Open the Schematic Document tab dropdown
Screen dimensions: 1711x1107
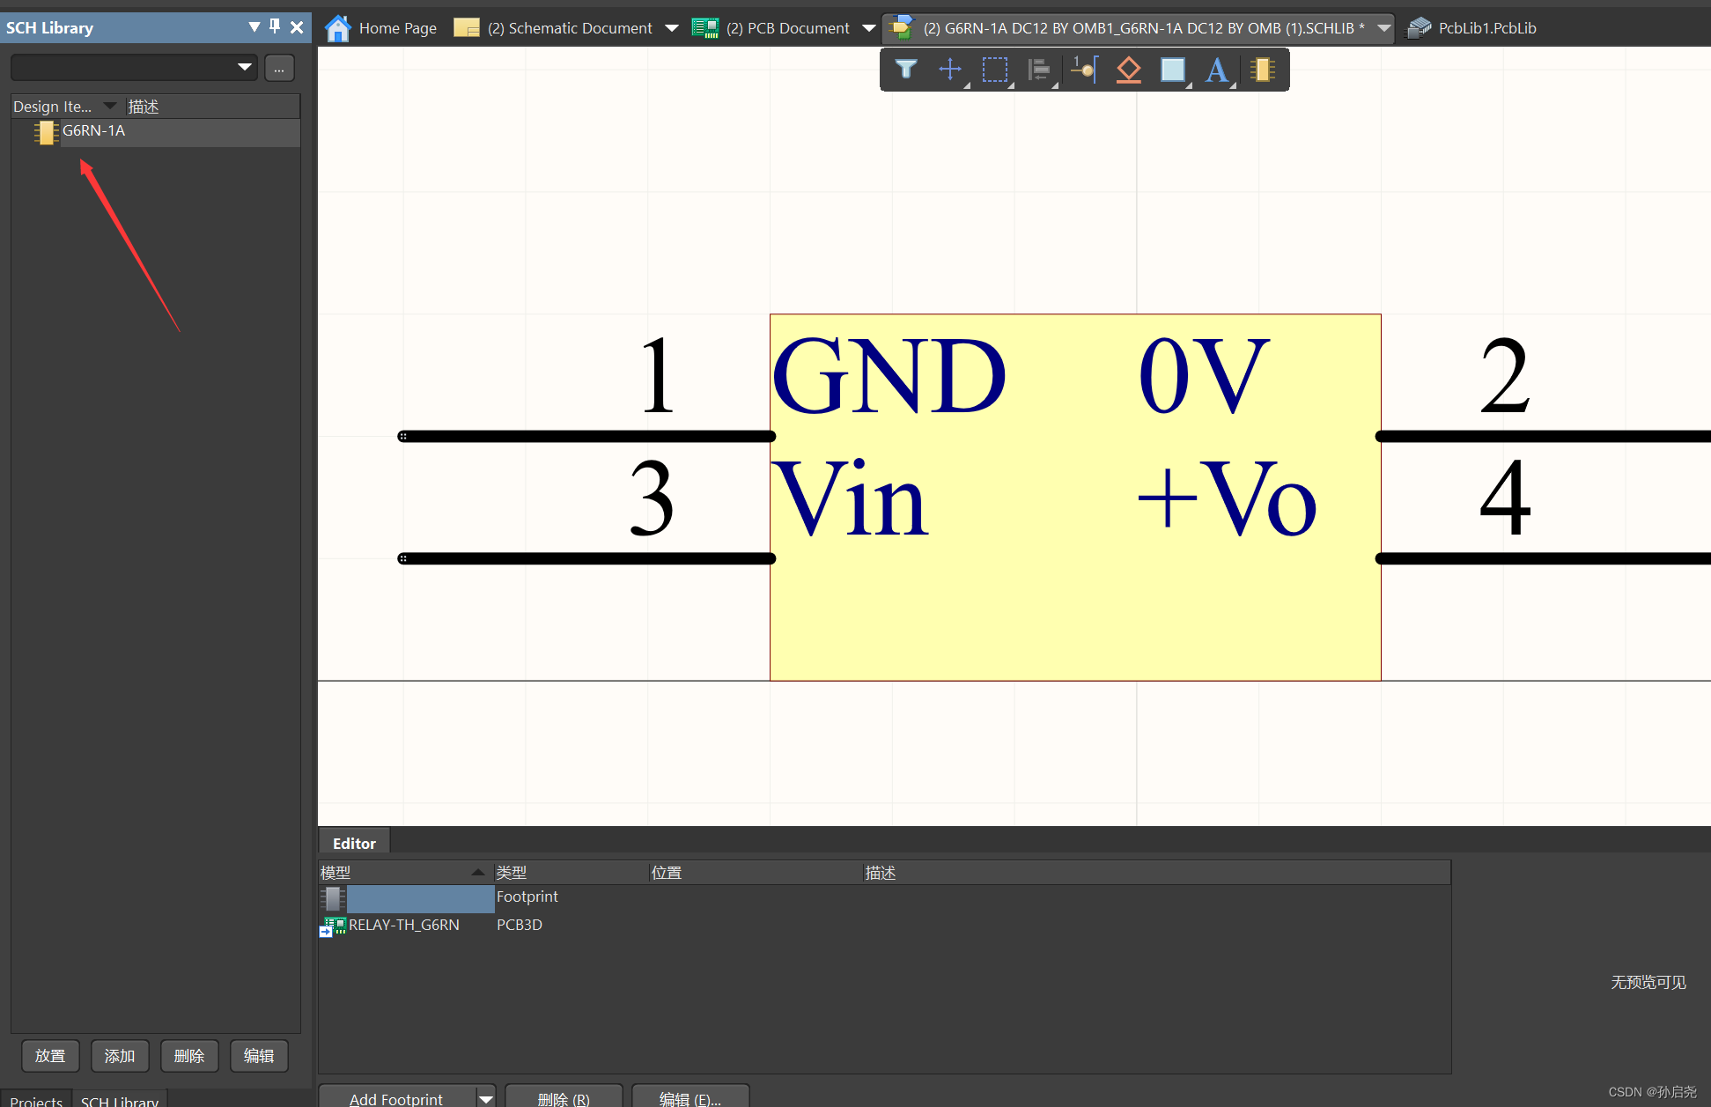(x=672, y=28)
